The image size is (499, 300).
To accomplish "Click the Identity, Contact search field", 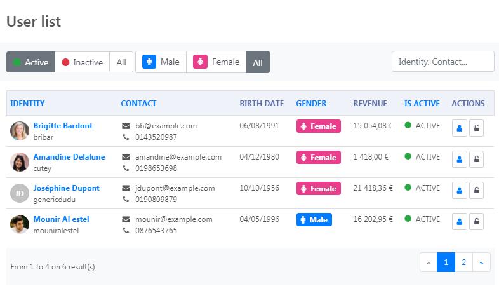I will pyautogui.click(x=442, y=62).
